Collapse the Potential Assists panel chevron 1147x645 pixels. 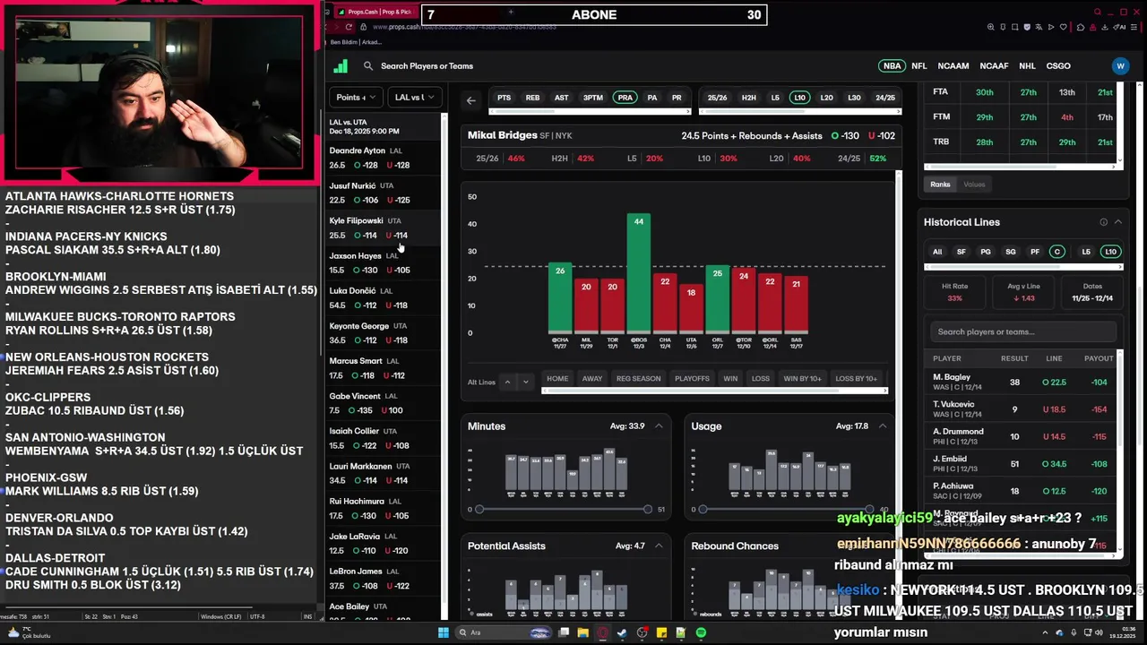click(x=659, y=546)
